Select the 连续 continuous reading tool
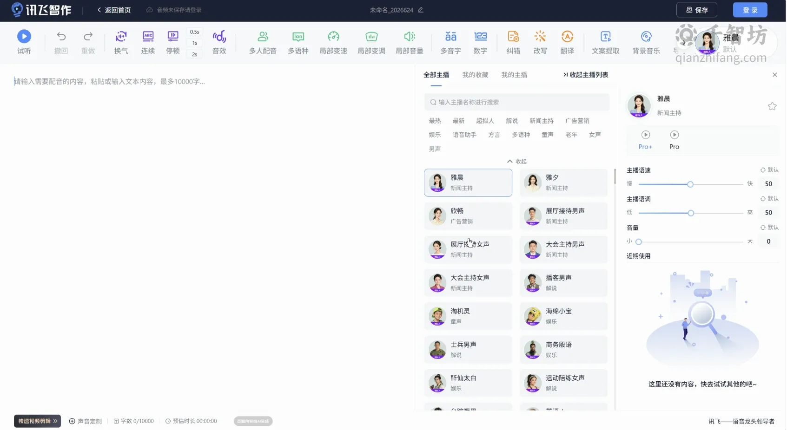This screenshot has height=430, width=787. click(x=148, y=42)
